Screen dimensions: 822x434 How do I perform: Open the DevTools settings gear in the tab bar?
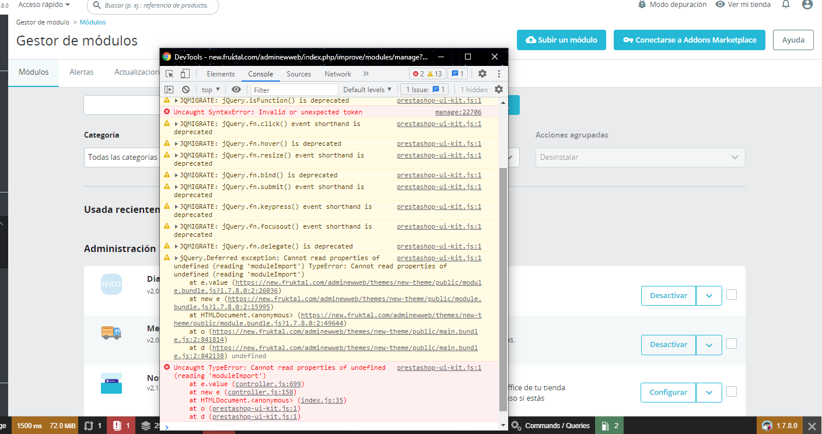[x=482, y=74]
